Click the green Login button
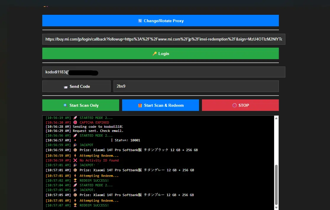330x210 pixels. (x=160, y=54)
